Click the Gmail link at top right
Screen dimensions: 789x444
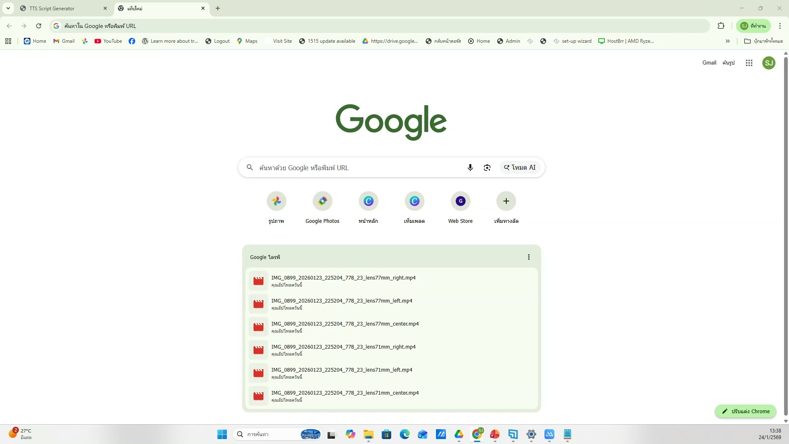tap(709, 63)
